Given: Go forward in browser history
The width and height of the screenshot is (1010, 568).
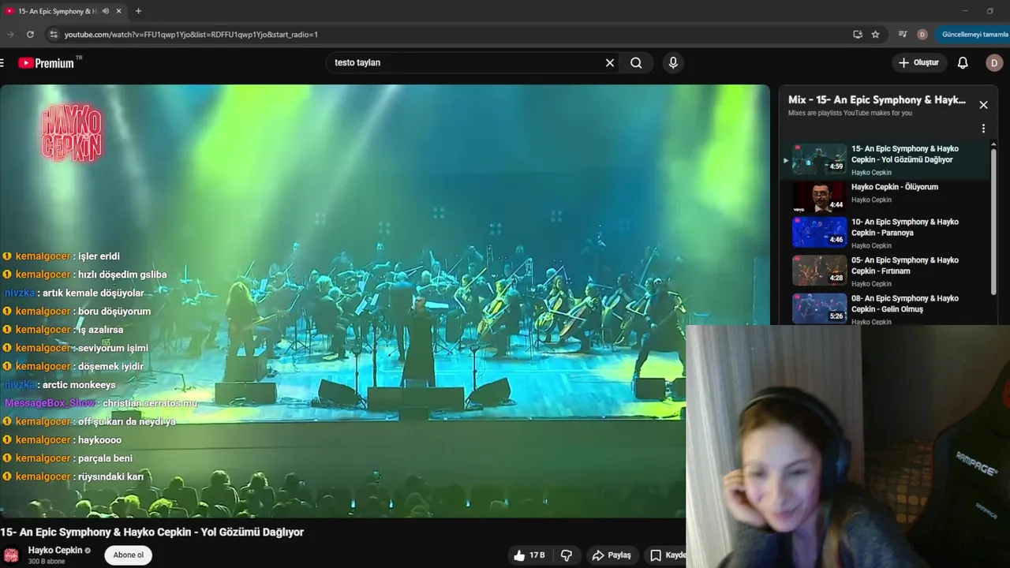Looking at the screenshot, I should (x=10, y=34).
